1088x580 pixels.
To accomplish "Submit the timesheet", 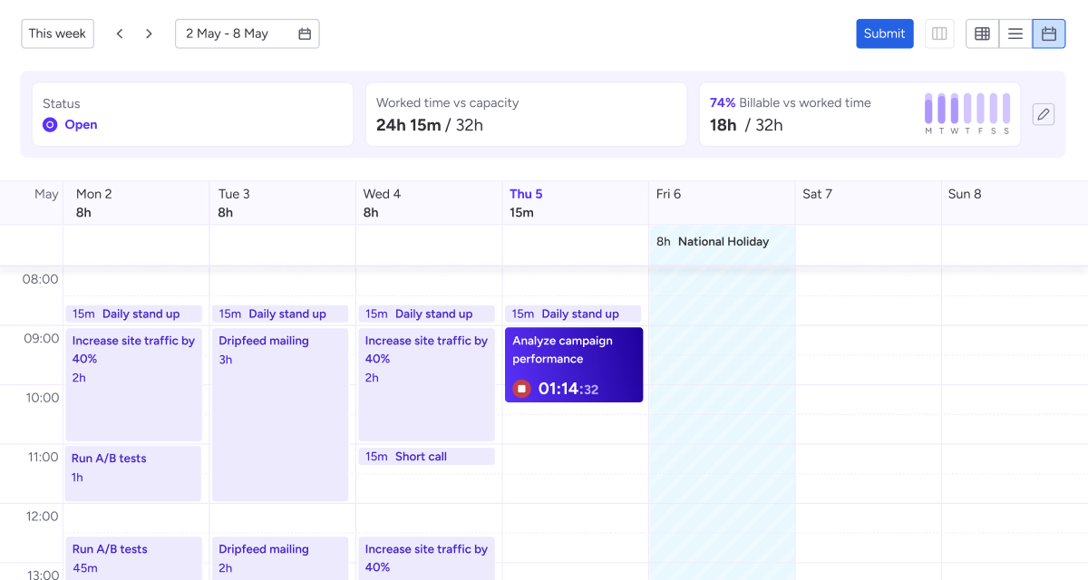I will click(884, 34).
